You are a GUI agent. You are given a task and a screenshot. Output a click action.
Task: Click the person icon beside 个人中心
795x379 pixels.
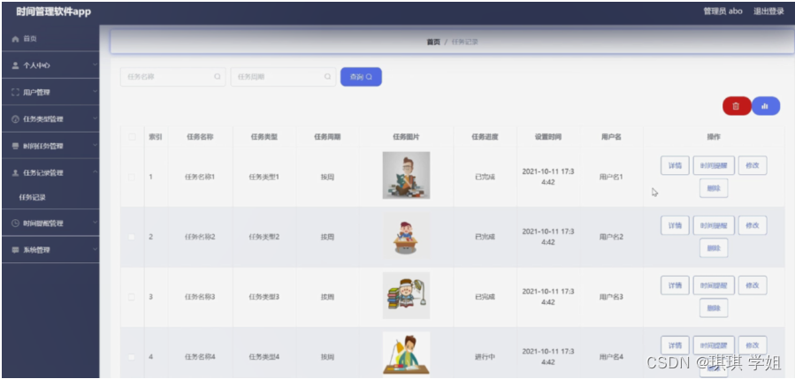click(x=15, y=65)
